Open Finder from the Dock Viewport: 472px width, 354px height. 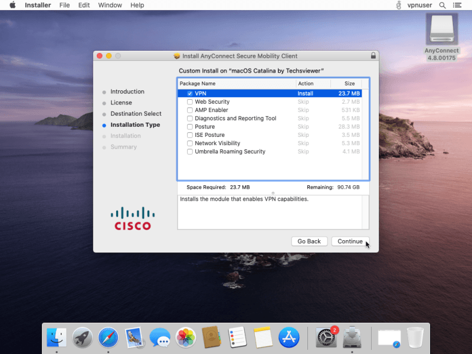point(57,337)
